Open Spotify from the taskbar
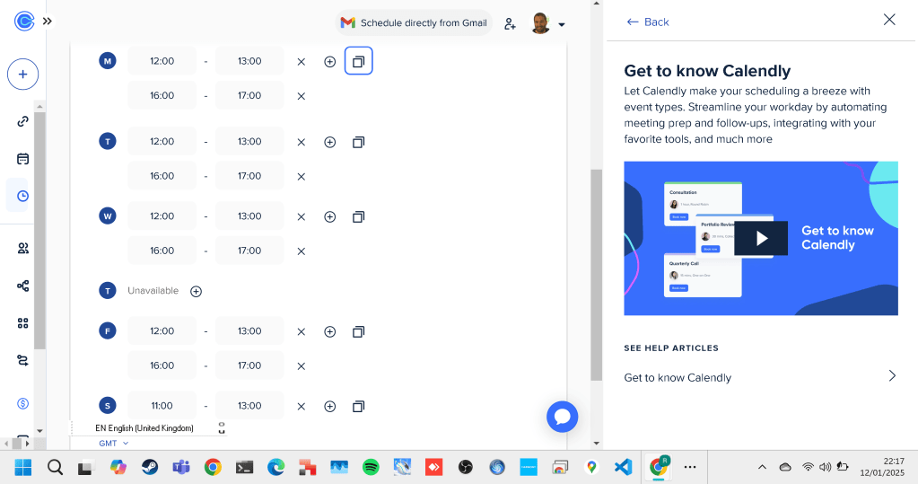Screen dimensions: 918x484 pyautogui.click(x=371, y=468)
